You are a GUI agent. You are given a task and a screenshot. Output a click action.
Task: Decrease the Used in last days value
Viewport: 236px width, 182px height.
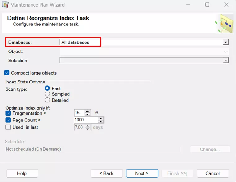[88, 129]
